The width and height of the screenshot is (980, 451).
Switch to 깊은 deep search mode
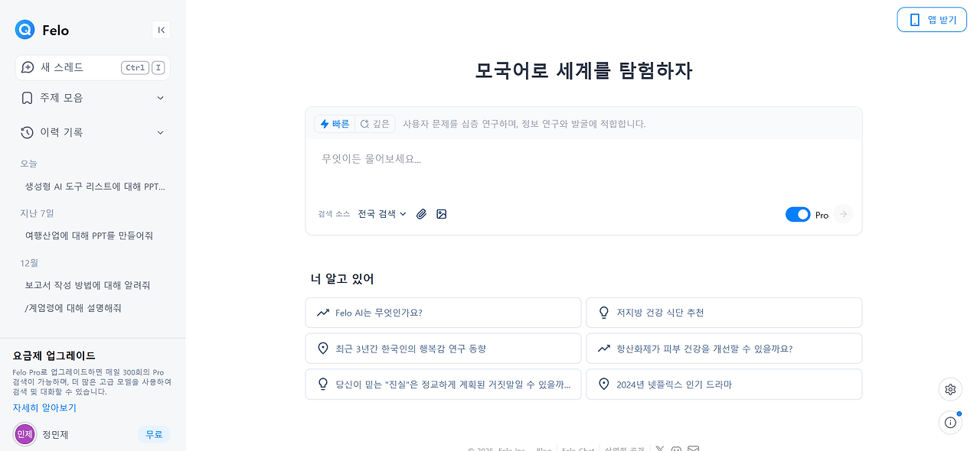click(x=374, y=123)
